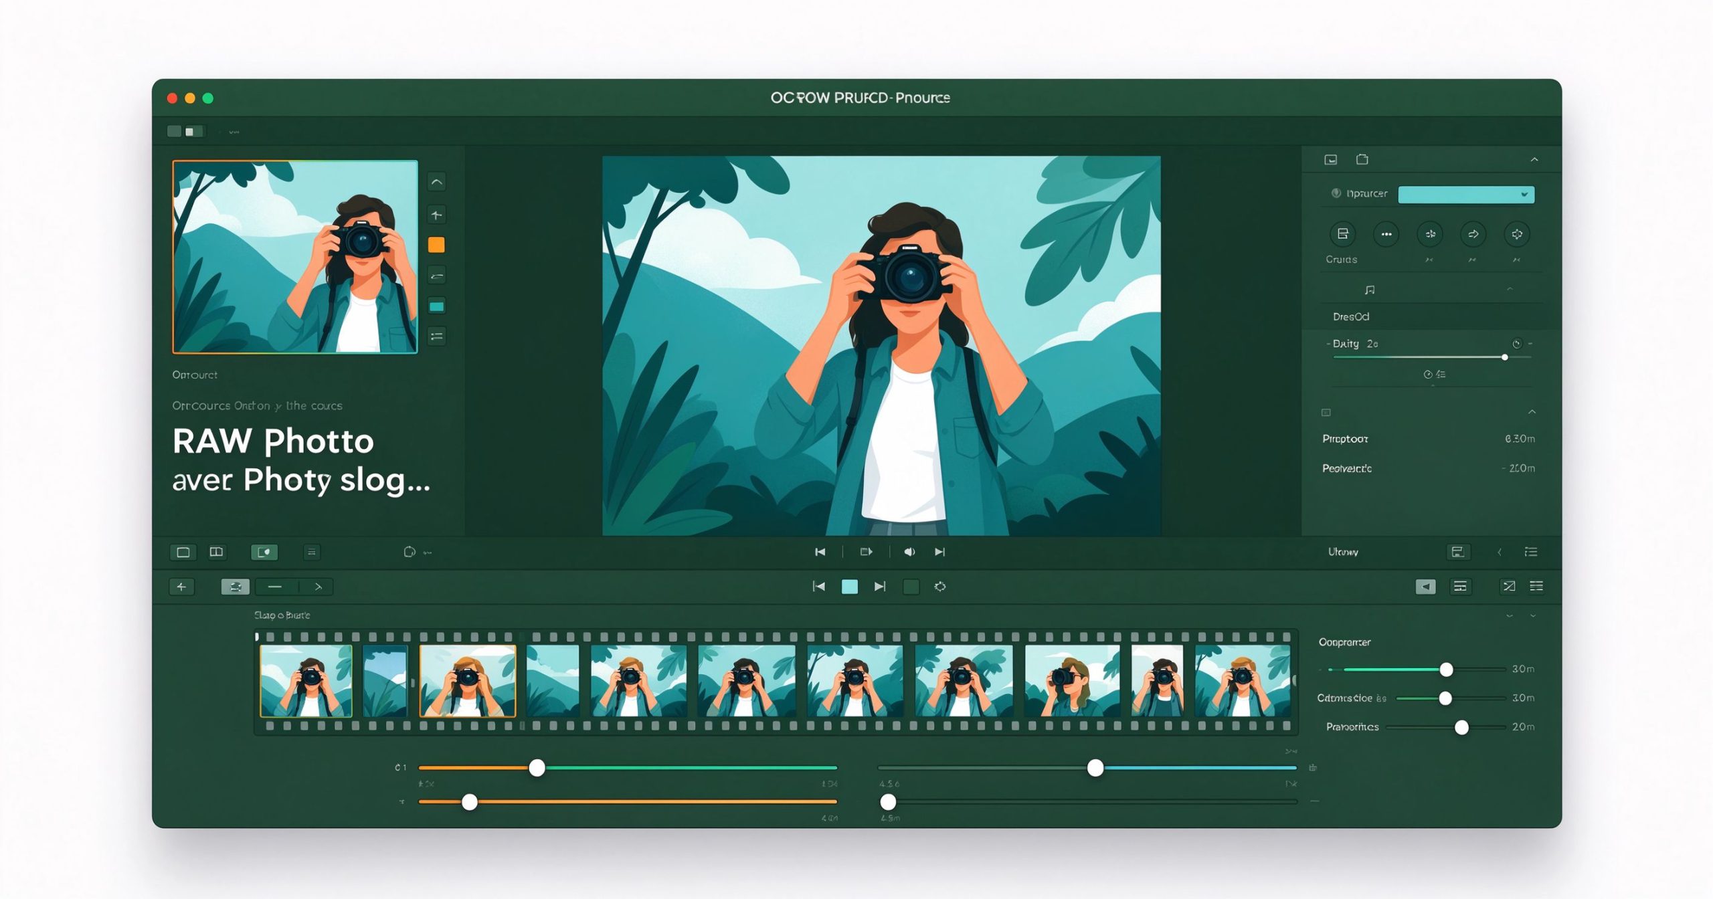Open the Dpaurcer teal dropdown
The width and height of the screenshot is (1713, 899).
click(x=1465, y=194)
